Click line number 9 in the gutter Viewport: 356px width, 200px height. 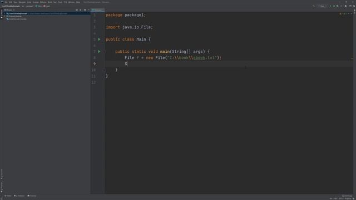coord(95,64)
